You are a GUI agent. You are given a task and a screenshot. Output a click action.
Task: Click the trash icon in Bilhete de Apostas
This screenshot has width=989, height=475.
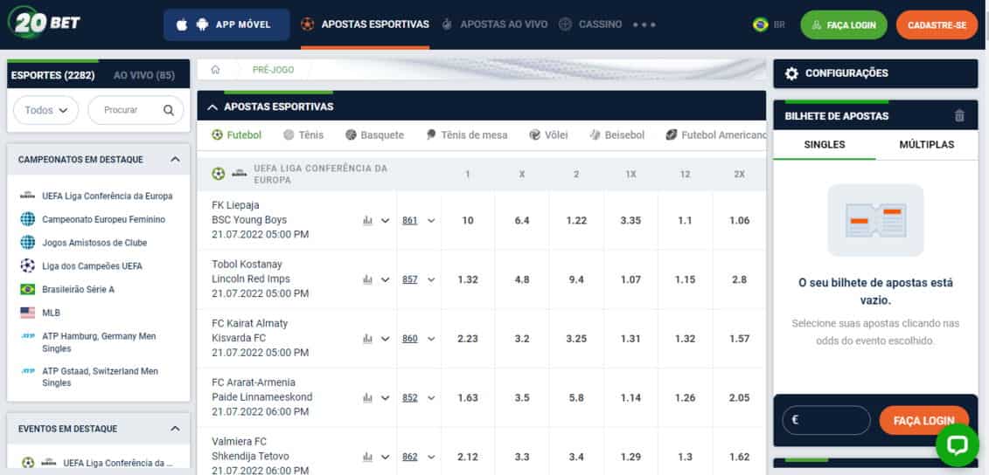coord(959,116)
